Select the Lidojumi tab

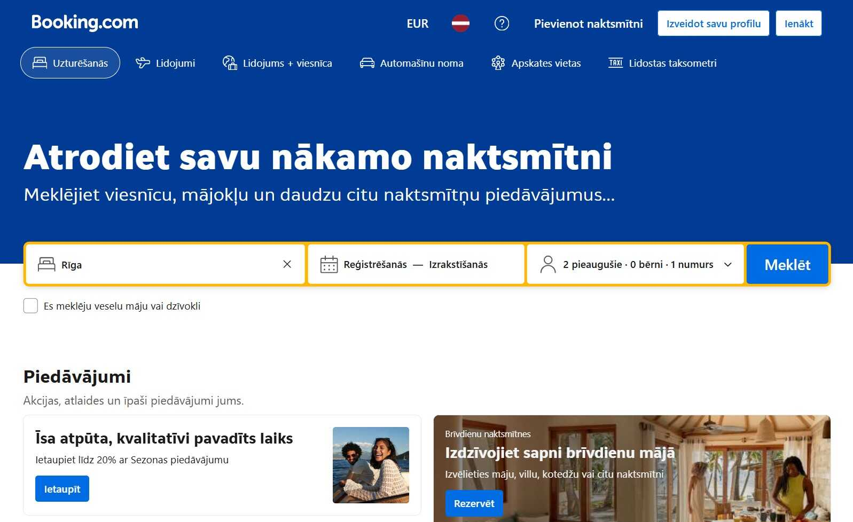point(166,63)
